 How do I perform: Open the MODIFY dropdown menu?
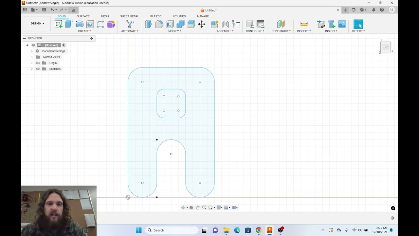pos(174,31)
